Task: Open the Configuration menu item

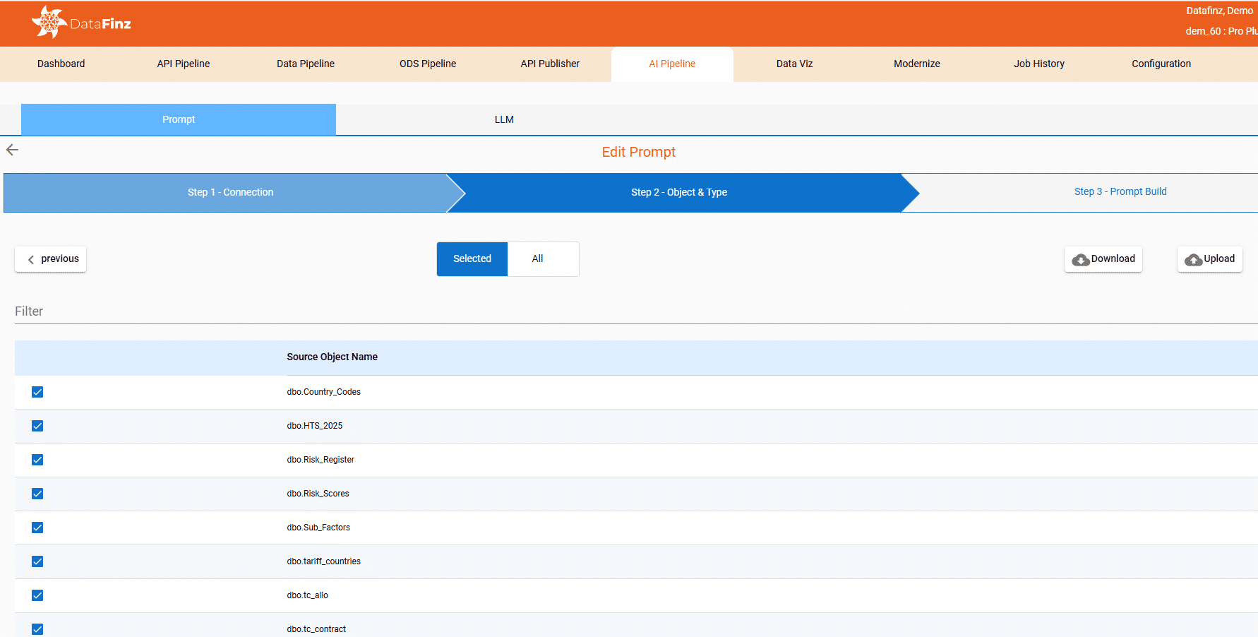Action: click(x=1161, y=64)
